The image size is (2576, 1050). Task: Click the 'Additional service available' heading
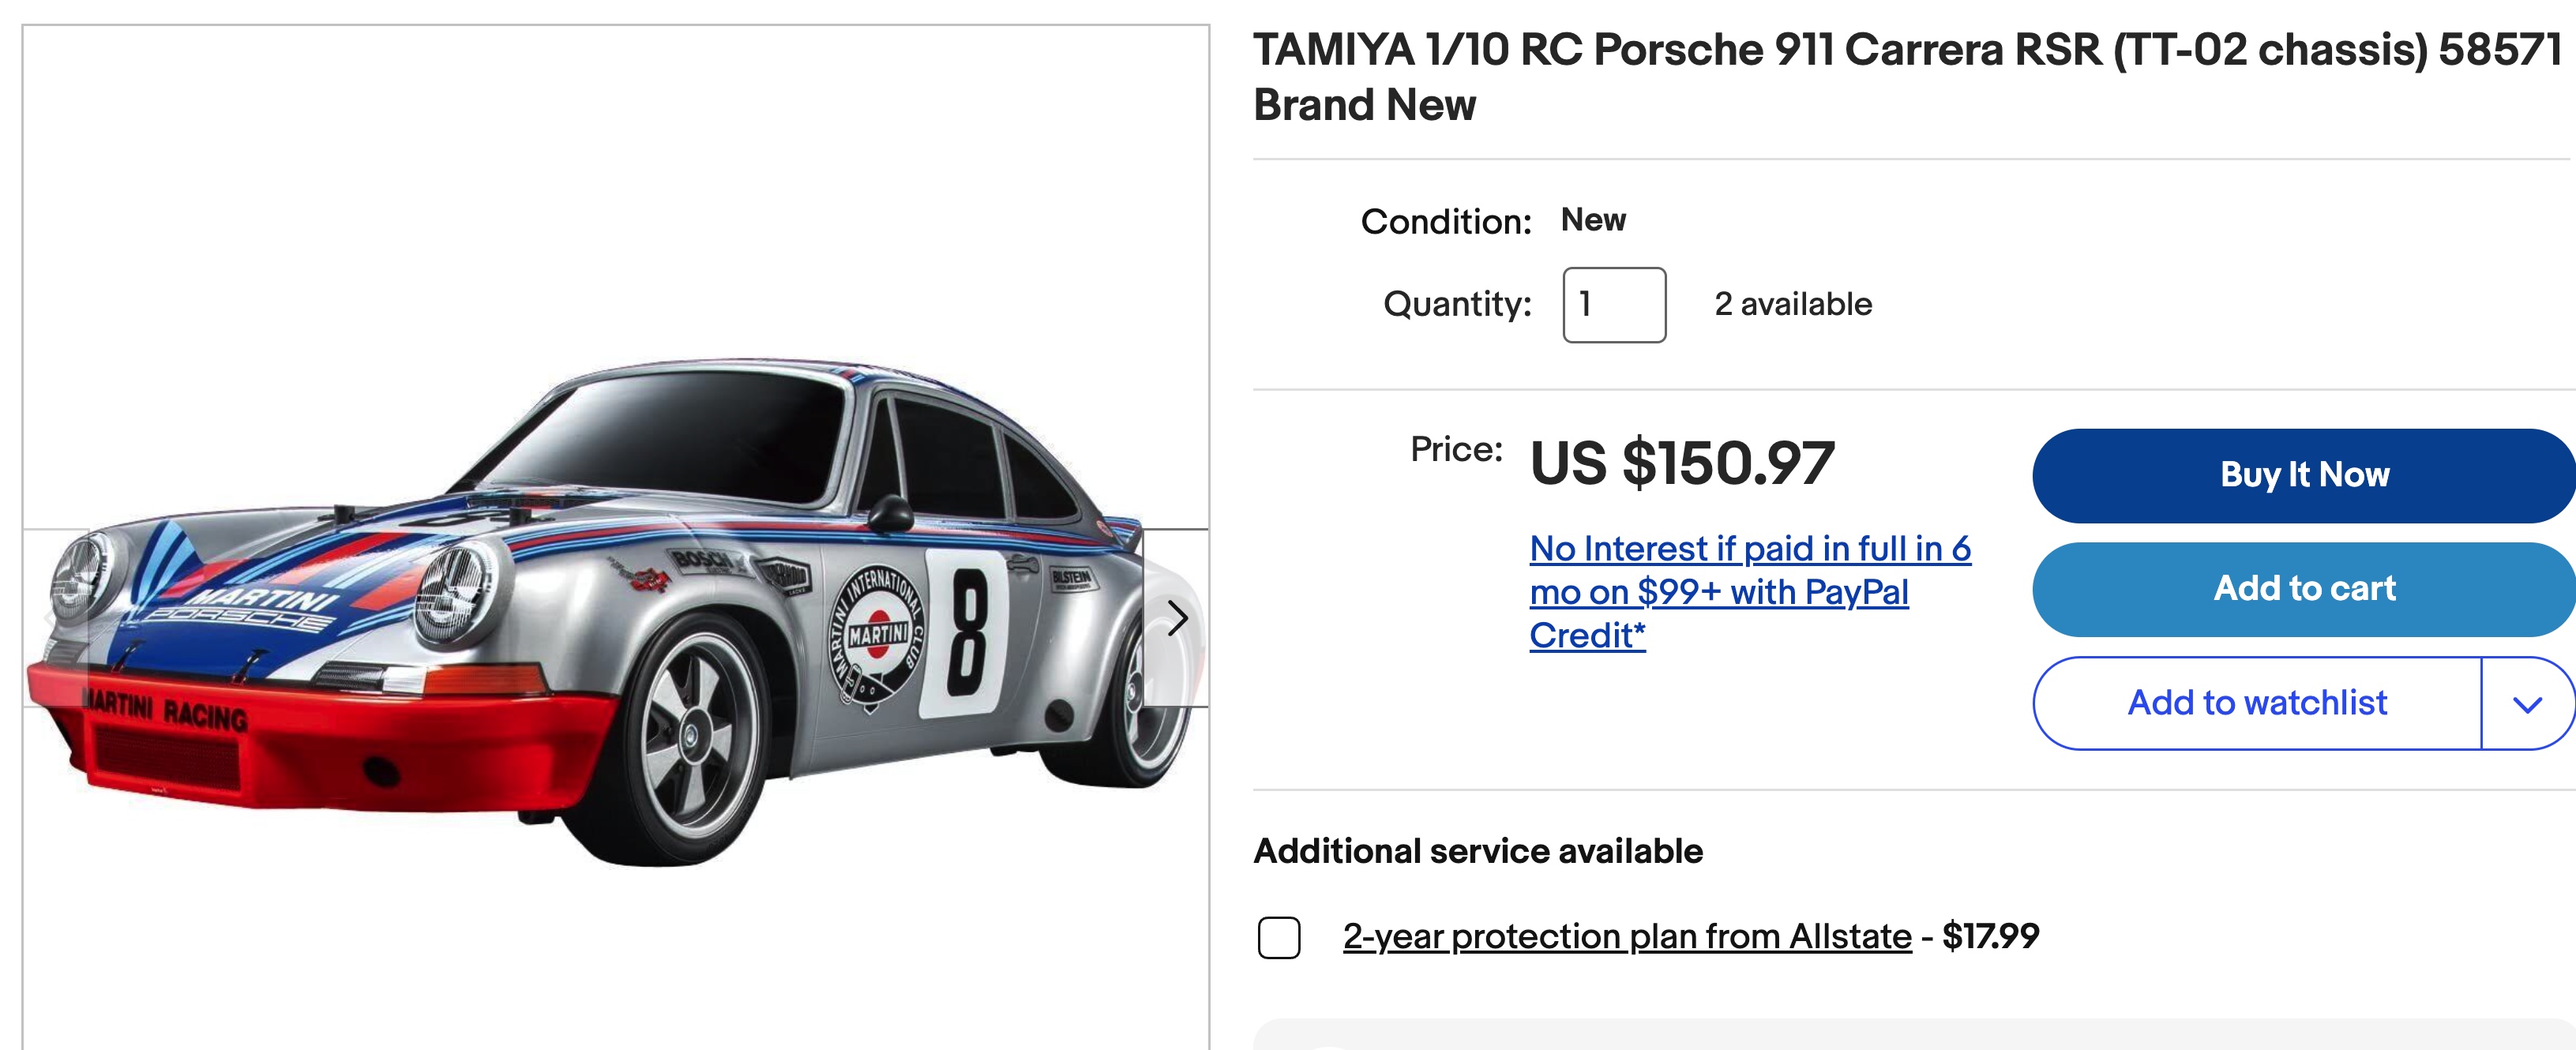click(x=1477, y=851)
